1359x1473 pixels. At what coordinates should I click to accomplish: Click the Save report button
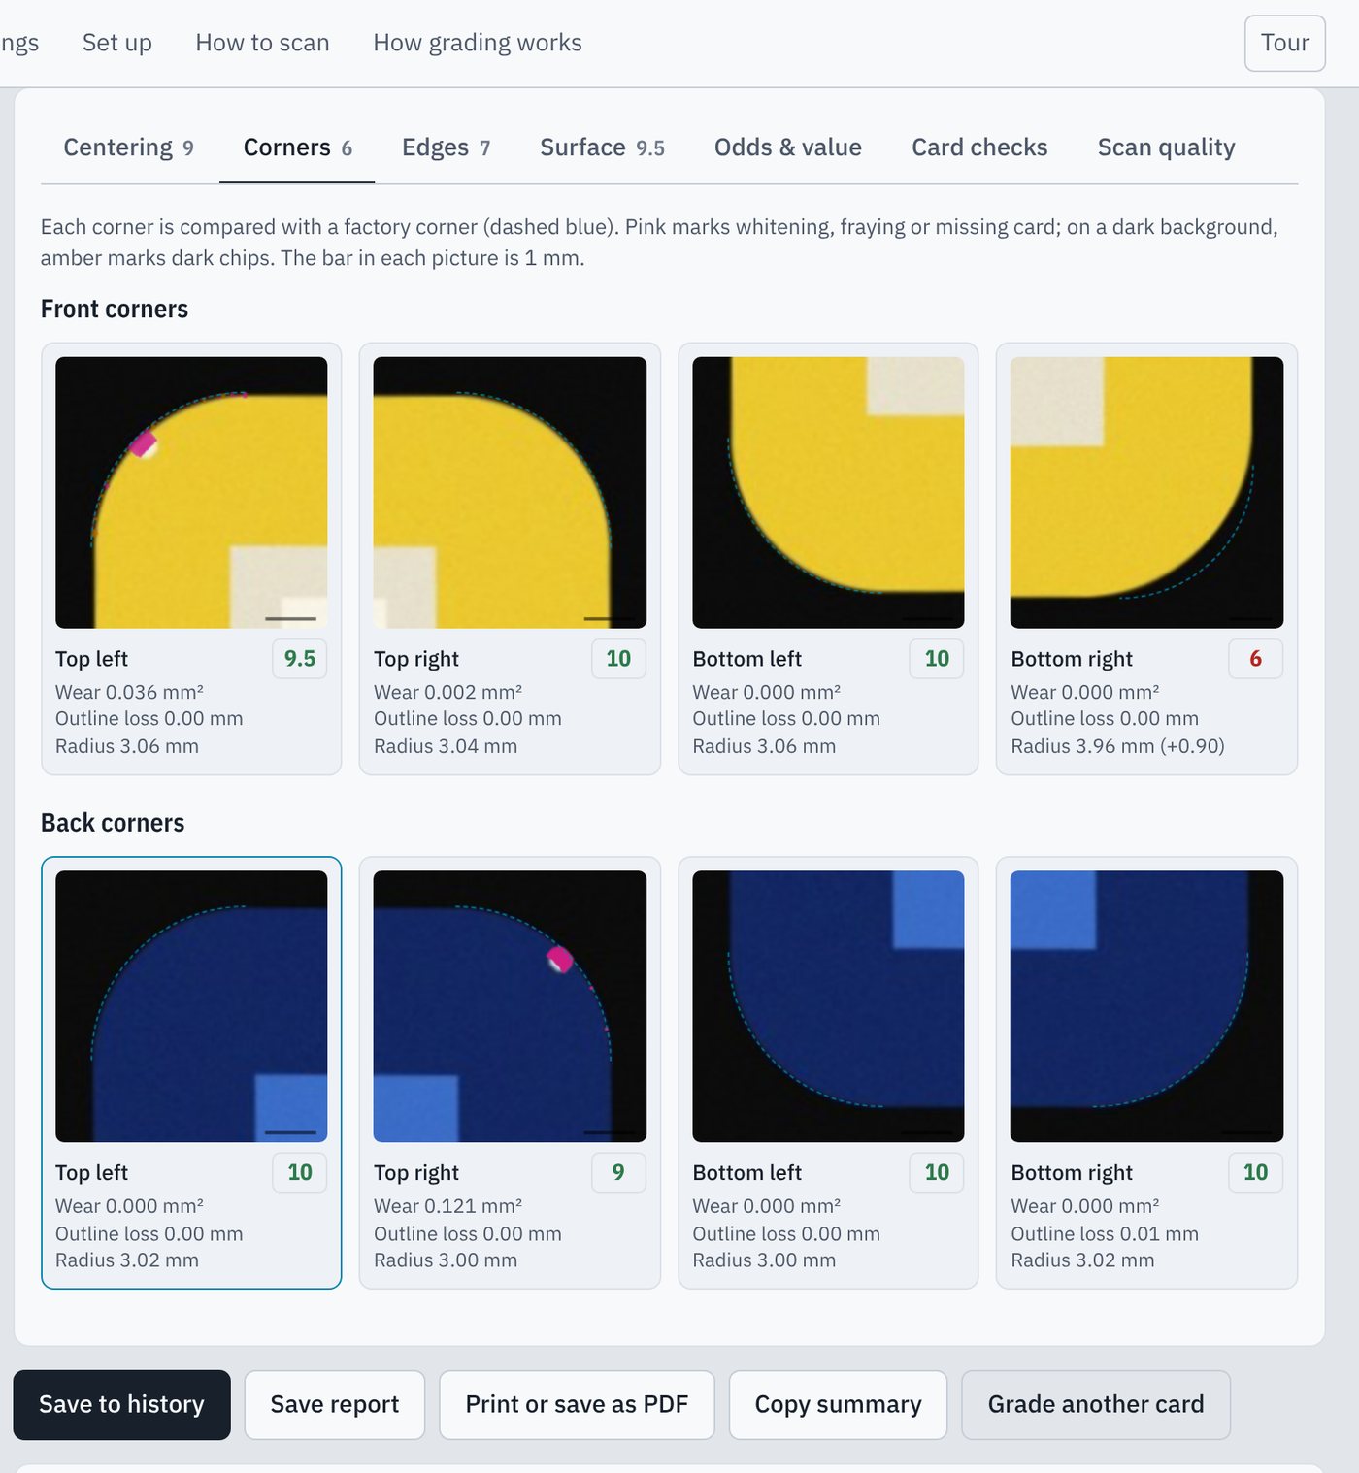click(335, 1404)
